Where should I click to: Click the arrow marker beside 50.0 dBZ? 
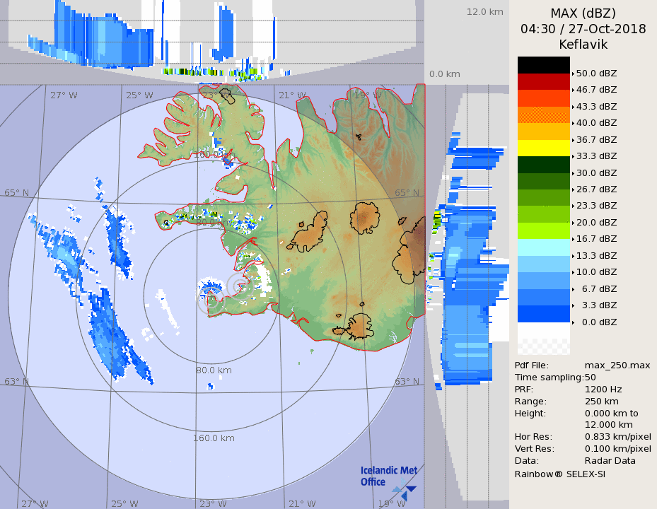pos(573,74)
